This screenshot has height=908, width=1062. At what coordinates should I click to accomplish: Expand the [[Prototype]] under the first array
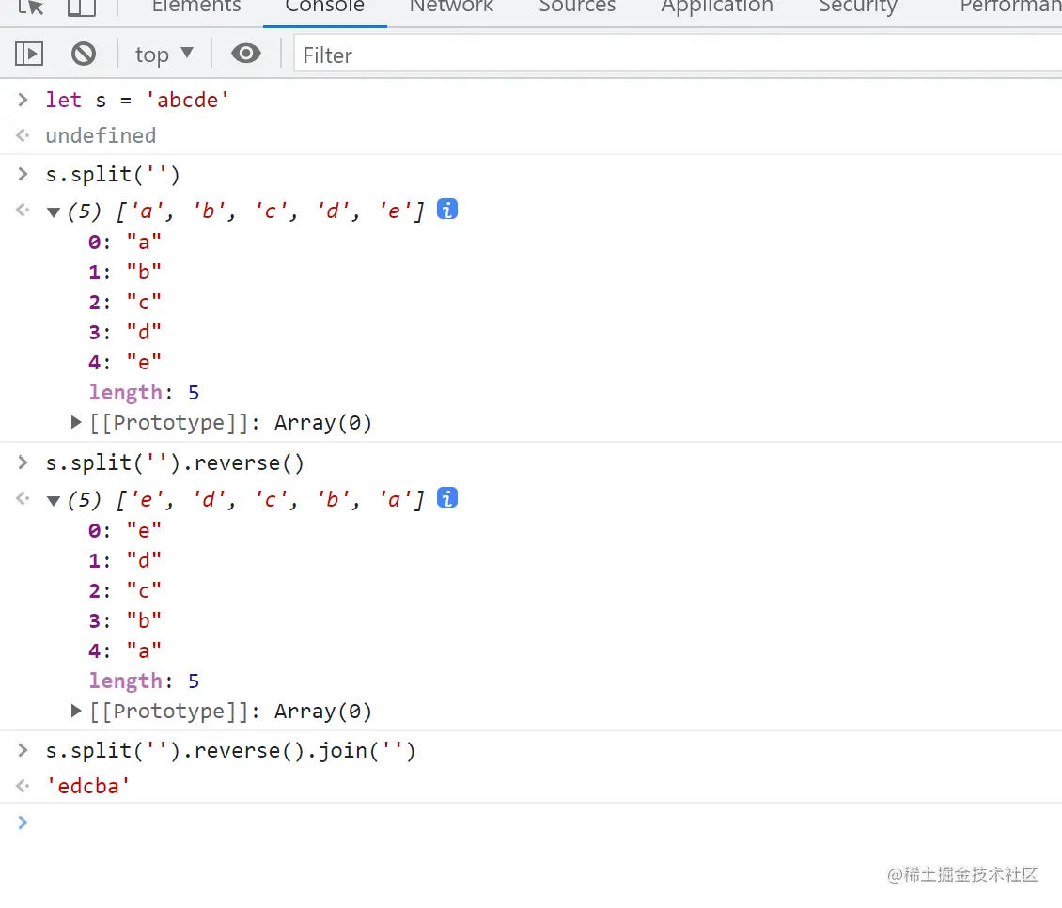(76, 422)
